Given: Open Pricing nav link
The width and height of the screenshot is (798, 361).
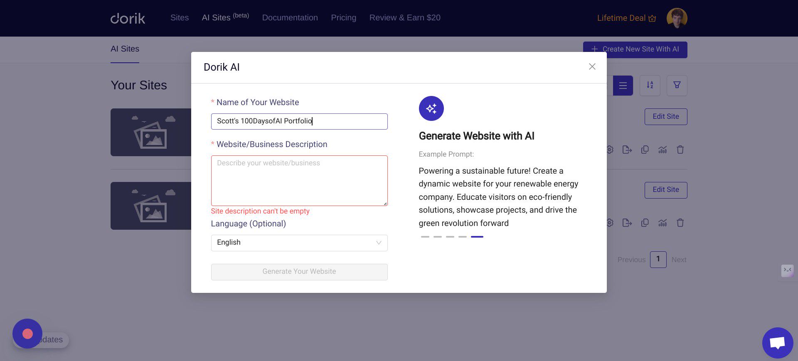Looking at the screenshot, I should point(344,17).
